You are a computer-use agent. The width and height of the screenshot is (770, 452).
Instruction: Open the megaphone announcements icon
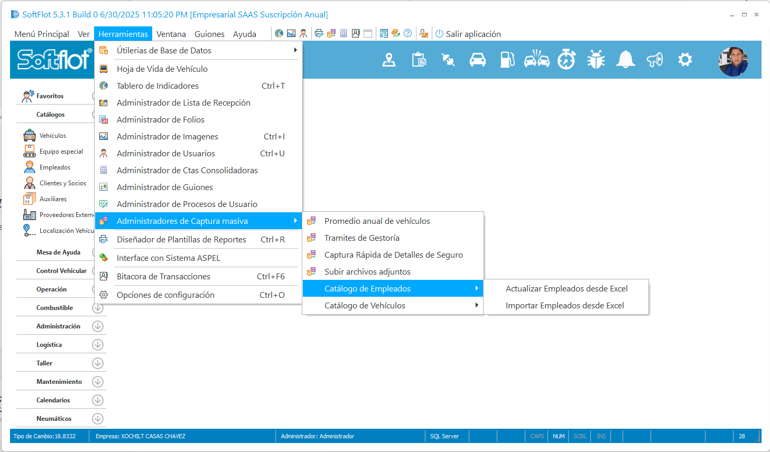pyautogui.click(x=655, y=60)
